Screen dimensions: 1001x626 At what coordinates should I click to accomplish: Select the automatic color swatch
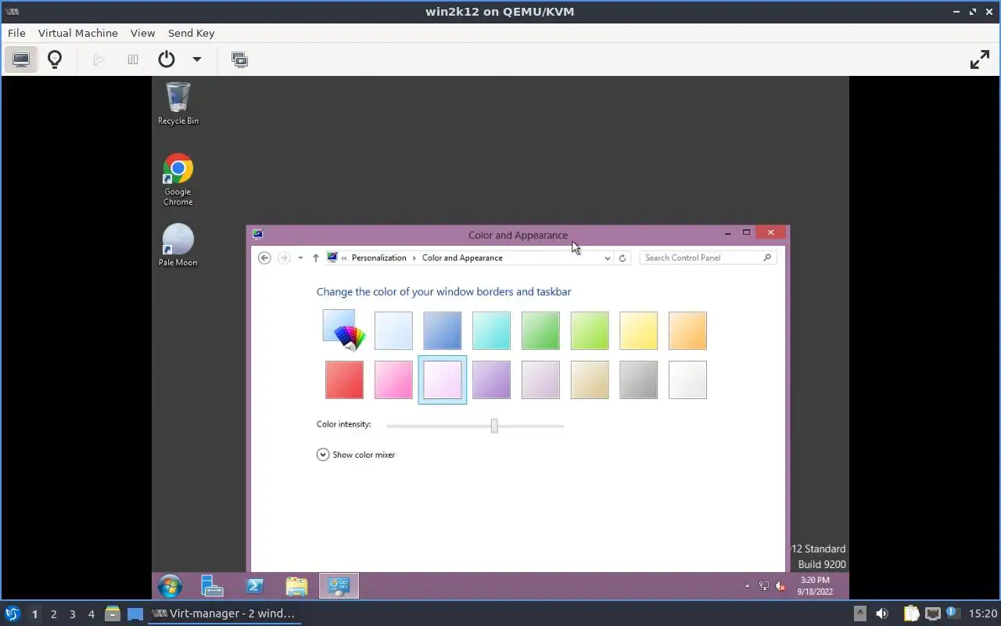point(344,330)
